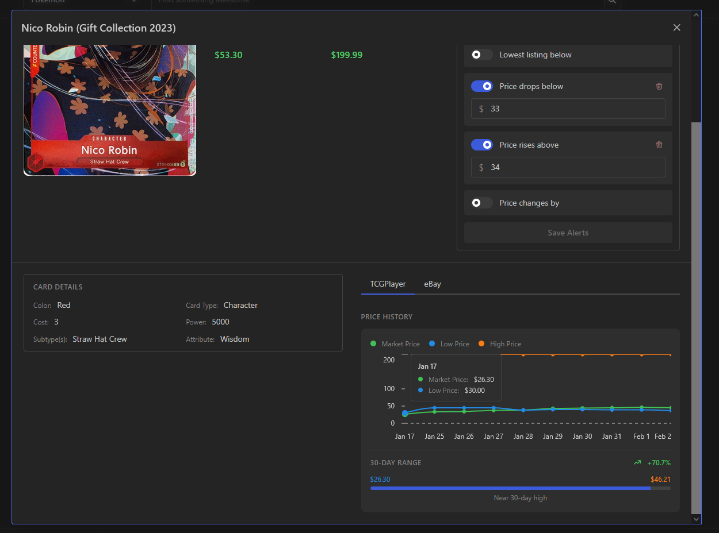719x533 pixels.
Task: Click the 30-day range progress bar
Action: click(x=520, y=488)
